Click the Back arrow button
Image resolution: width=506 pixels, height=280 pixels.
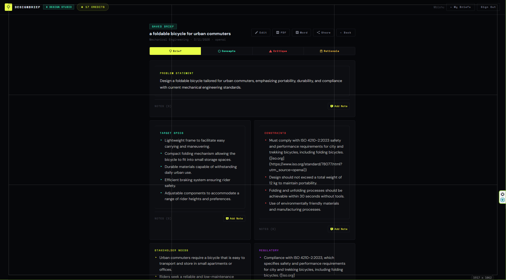(346, 32)
